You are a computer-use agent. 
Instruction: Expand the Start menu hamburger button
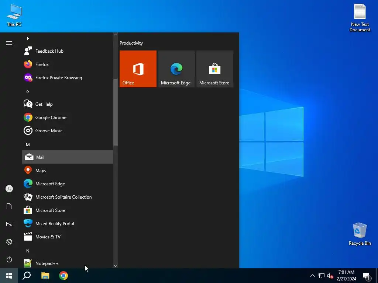point(9,43)
